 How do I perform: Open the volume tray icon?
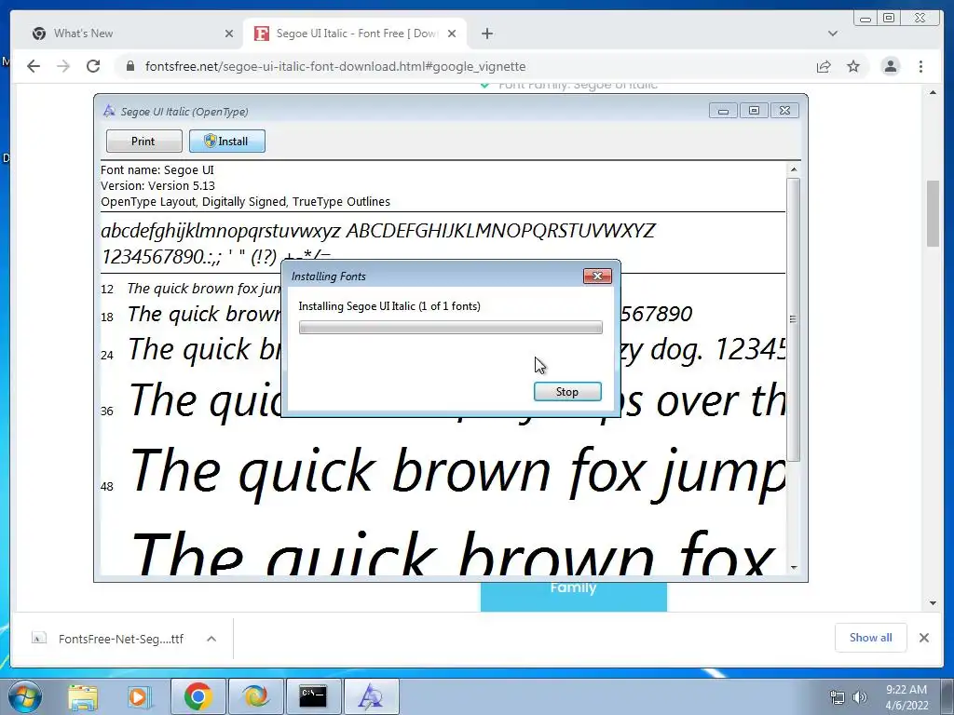(x=859, y=697)
